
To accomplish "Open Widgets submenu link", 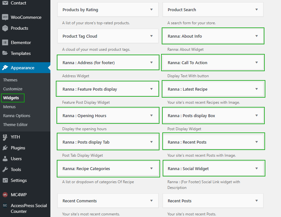I will [x=11, y=98].
